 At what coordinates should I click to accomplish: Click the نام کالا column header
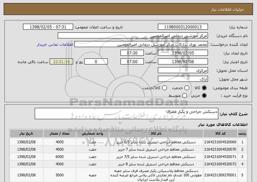click(x=156, y=134)
